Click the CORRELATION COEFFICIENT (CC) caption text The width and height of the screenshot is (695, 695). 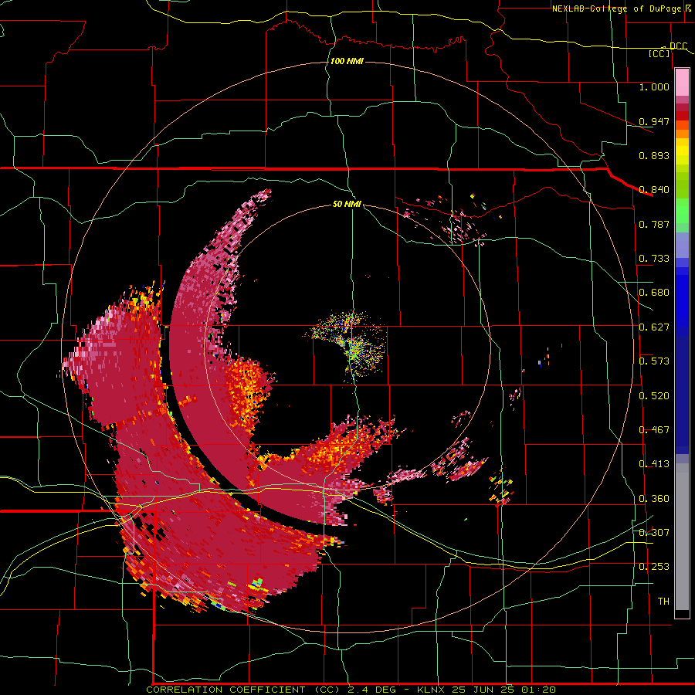[x=242, y=690]
